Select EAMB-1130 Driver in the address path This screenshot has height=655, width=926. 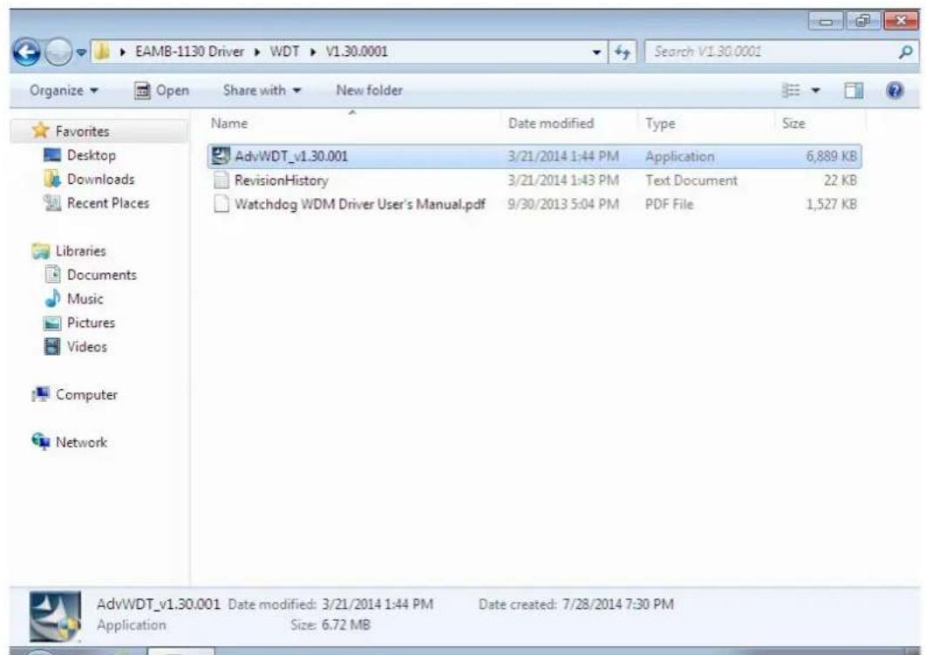[x=189, y=51]
